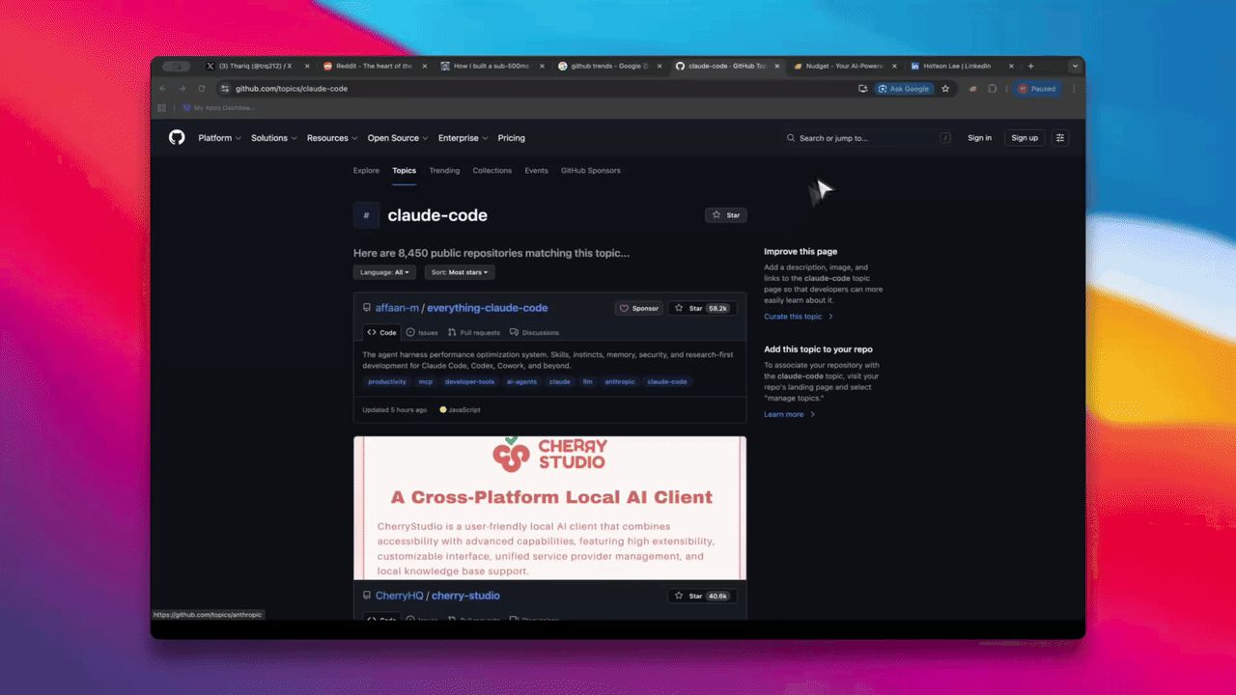The image size is (1236, 695).
Task: Switch to the github trends Google tab
Action: click(x=608, y=67)
